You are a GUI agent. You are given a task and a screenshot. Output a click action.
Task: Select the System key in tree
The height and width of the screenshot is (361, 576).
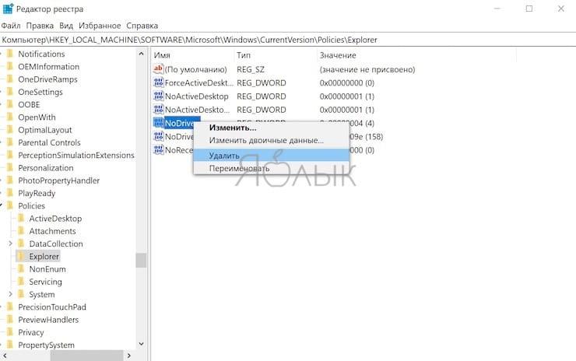(x=42, y=294)
